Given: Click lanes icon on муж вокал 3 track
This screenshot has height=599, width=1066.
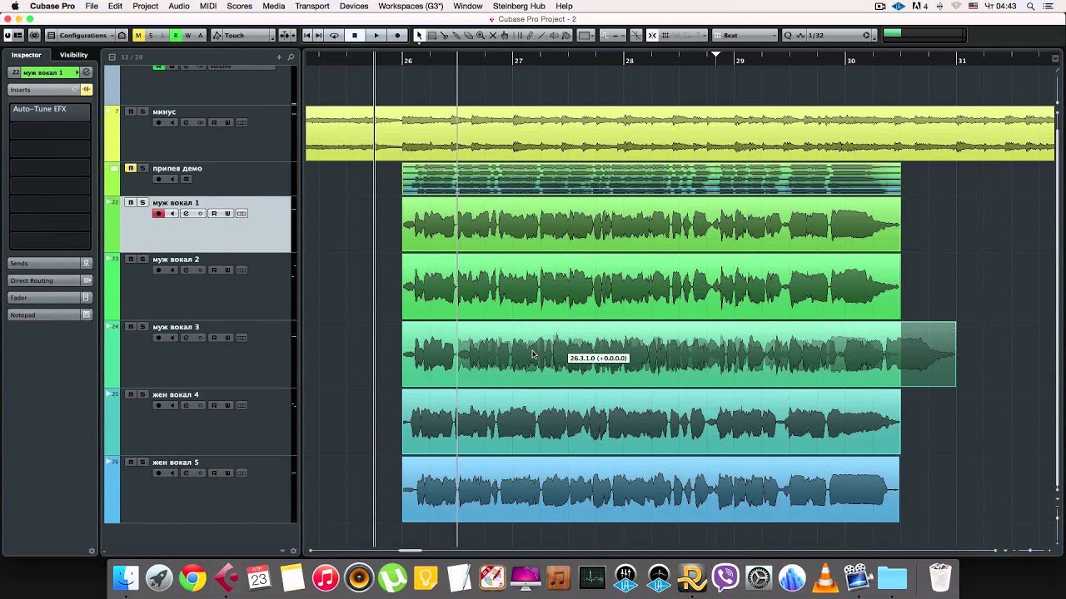Looking at the screenshot, I should 242,338.
